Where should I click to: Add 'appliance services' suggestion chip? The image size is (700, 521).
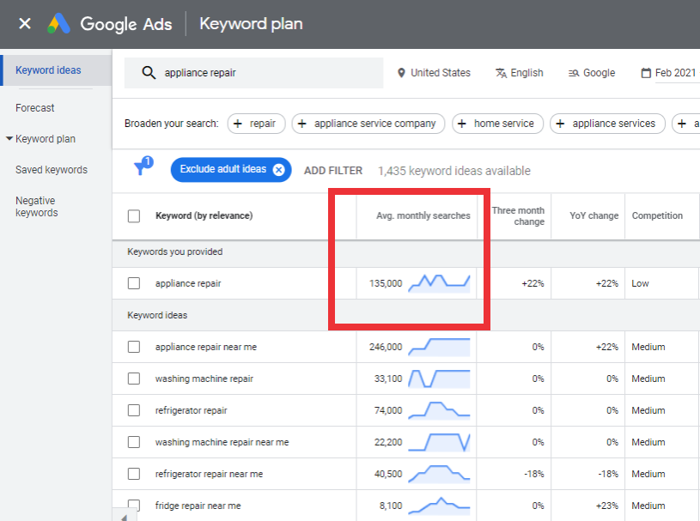(x=607, y=124)
